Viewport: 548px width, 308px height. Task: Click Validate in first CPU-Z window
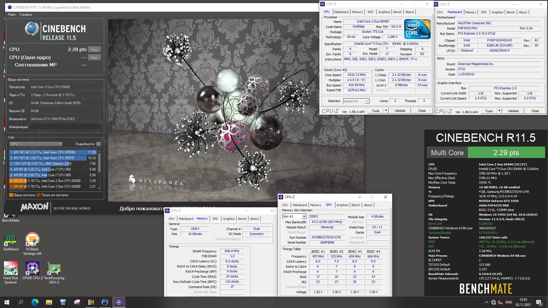[400, 111]
